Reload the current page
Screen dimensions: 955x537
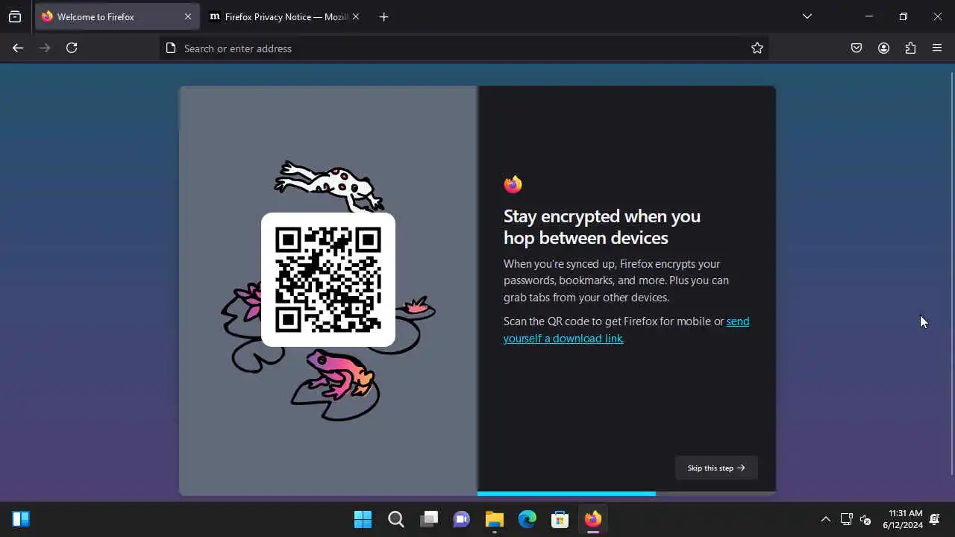tap(72, 48)
